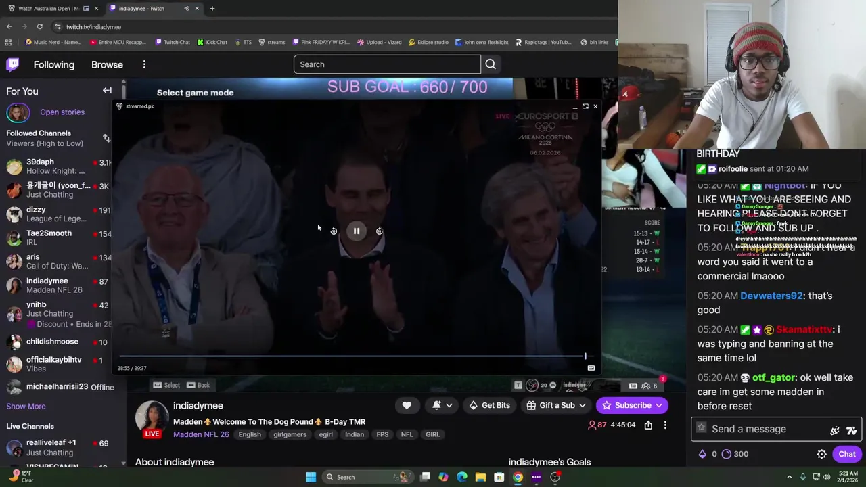The width and height of the screenshot is (866, 487).
Task: Open realliveleaf channel under Live Channels
Action: [x=59, y=447]
